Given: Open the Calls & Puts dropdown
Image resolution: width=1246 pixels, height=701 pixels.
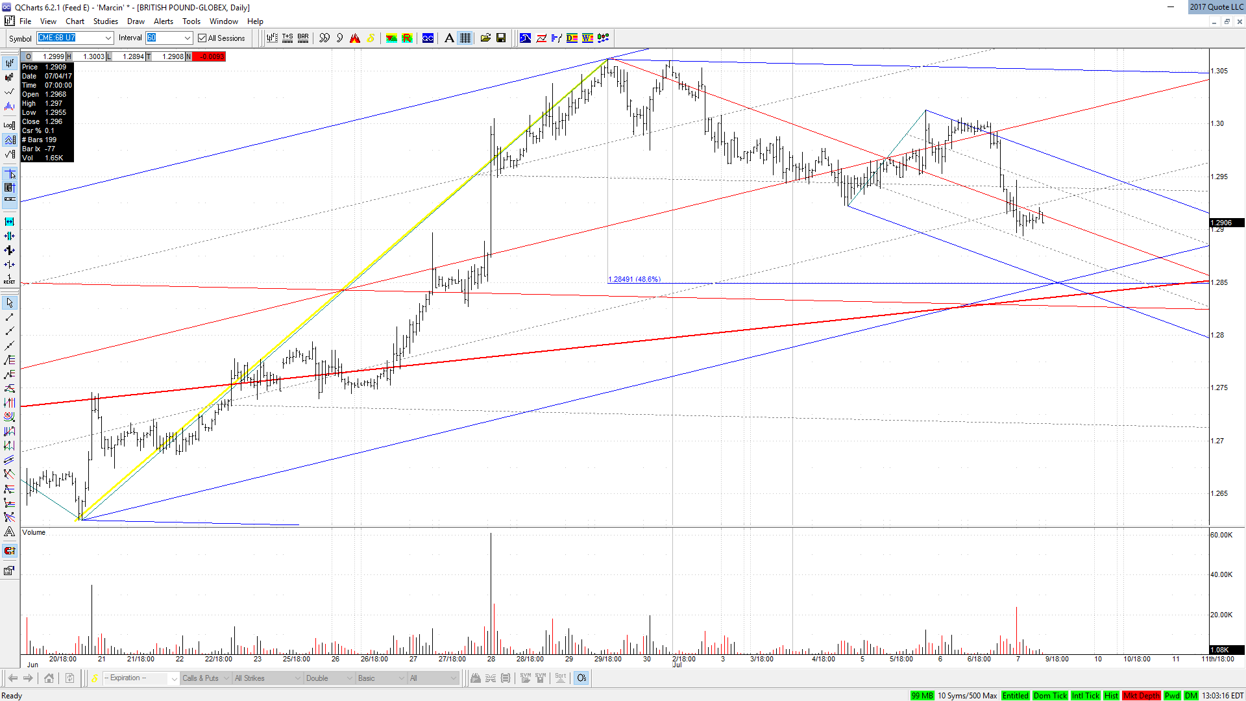Looking at the screenshot, I should click(206, 678).
